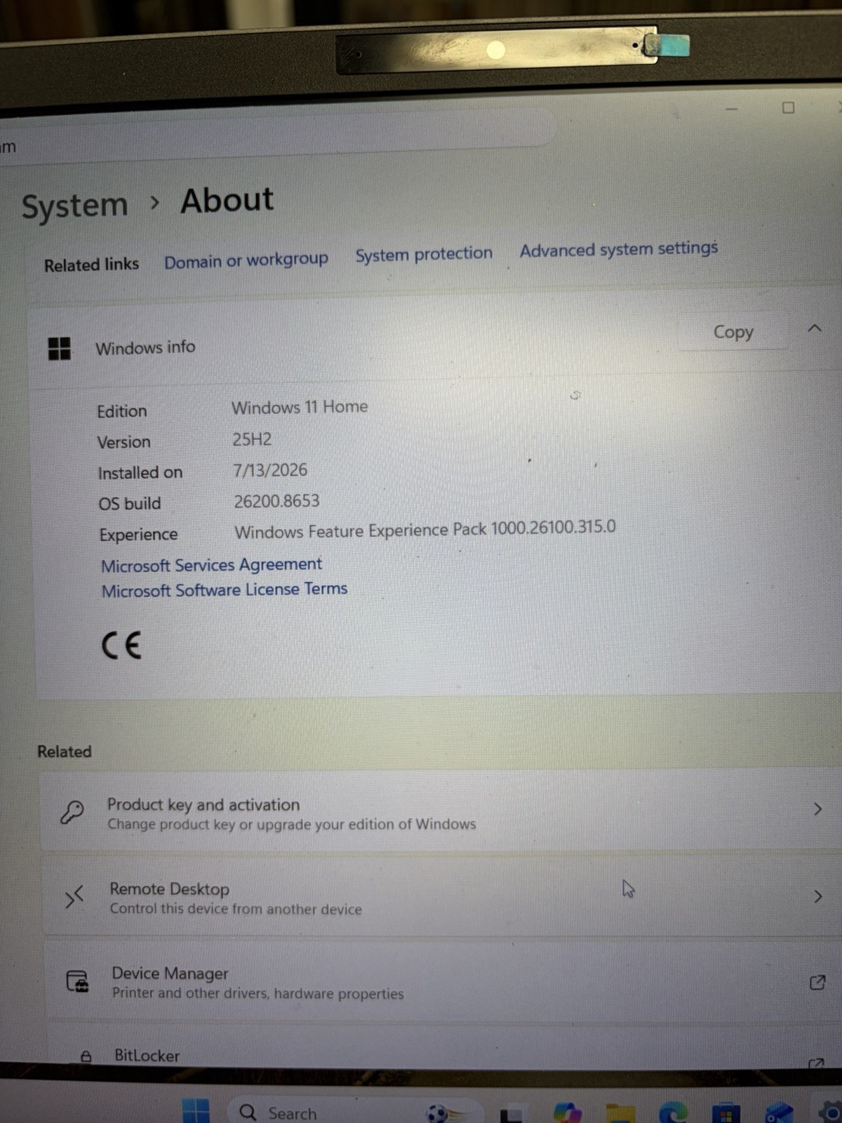
Task: Click the 'Edition' label
Action: pos(122,411)
